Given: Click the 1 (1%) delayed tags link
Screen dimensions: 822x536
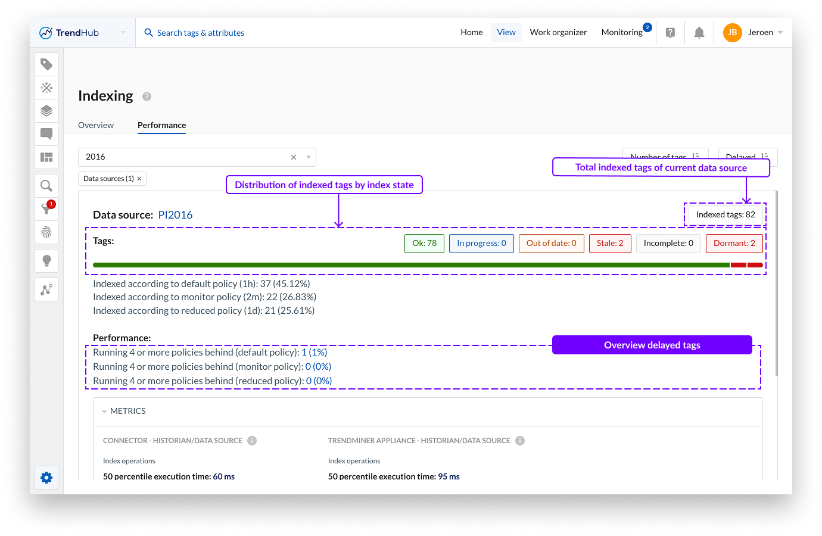Looking at the screenshot, I should pyautogui.click(x=314, y=353).
